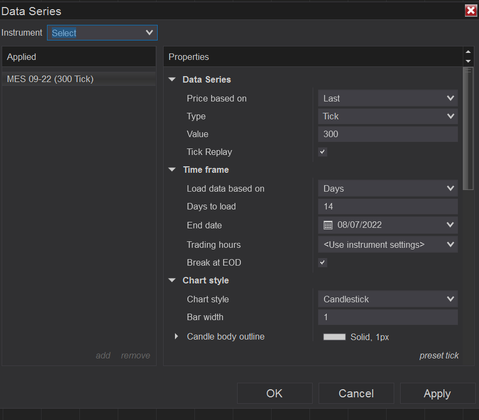This screenshot has height=420, width=479.
Task: Open the Instrument Select dropdown
Action: click(x=102, y=33)
